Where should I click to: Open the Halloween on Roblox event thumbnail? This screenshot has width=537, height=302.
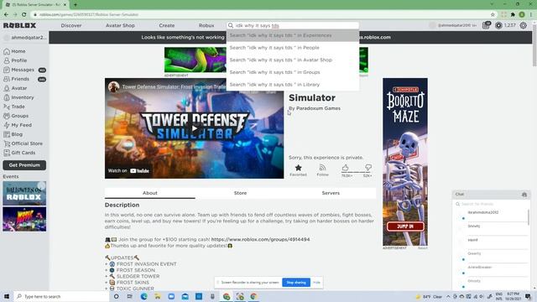coord(24,194)
